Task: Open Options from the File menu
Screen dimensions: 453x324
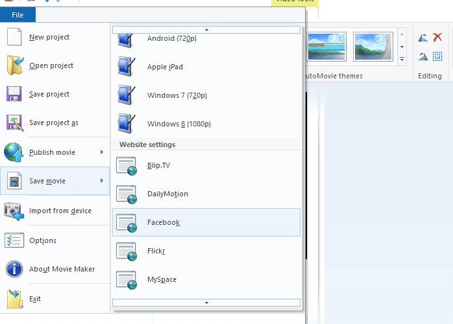Action: (x=55, y=240)
